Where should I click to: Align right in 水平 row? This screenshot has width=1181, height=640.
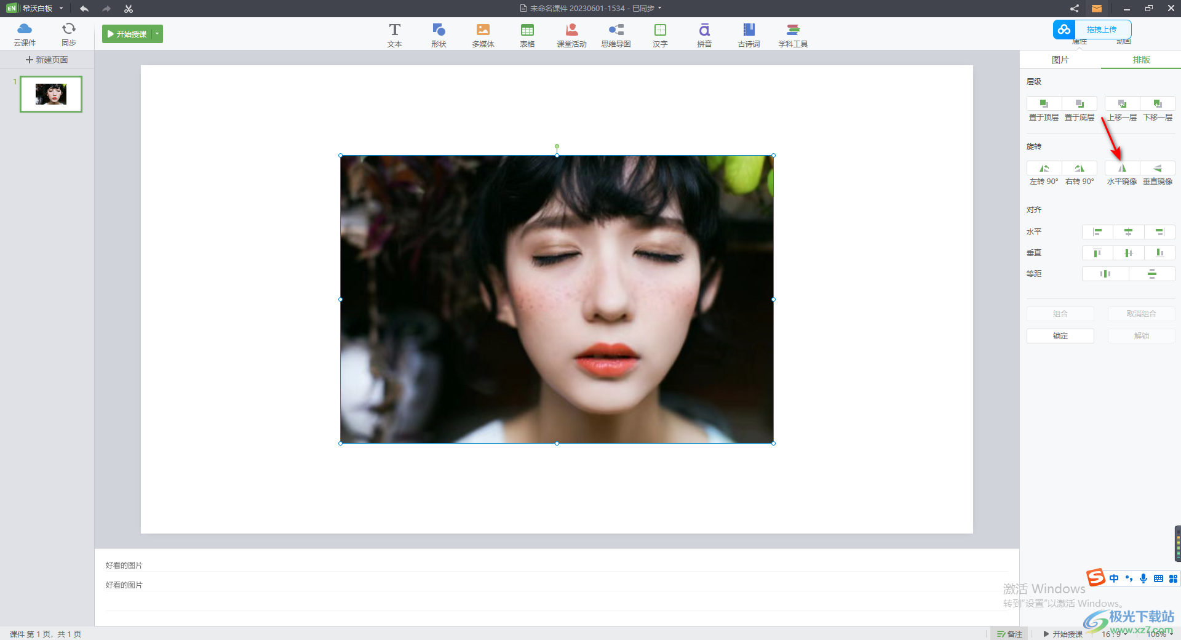[x=1159, y=232]
